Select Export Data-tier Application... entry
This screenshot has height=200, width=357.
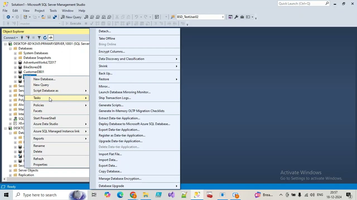[135, 129]
